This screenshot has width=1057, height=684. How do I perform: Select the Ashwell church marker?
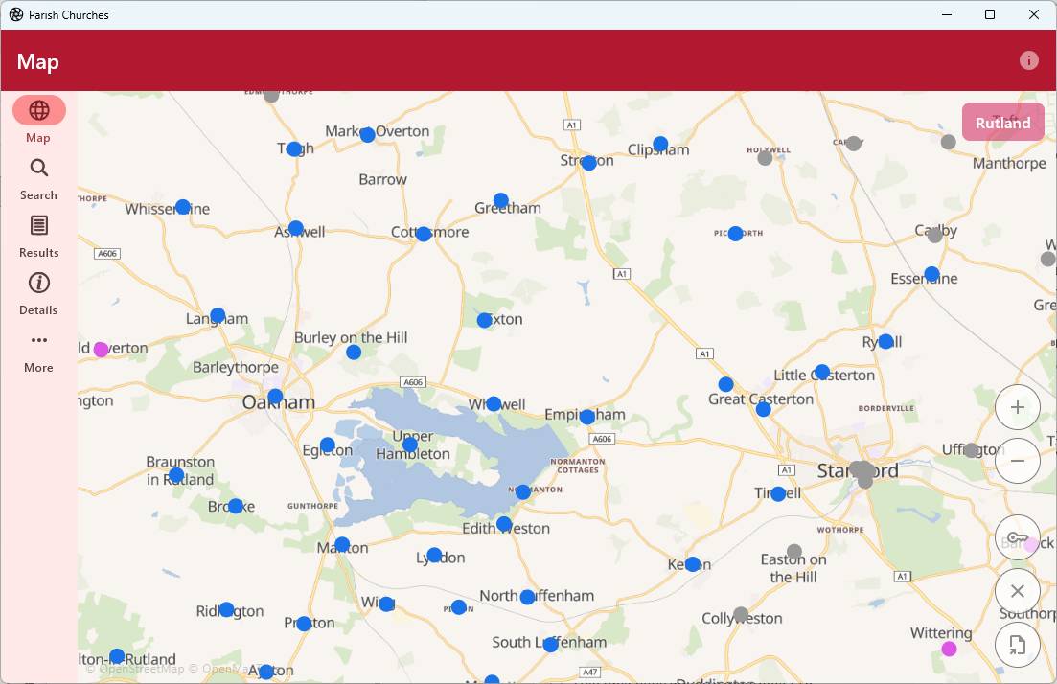[x=296, y=228]
